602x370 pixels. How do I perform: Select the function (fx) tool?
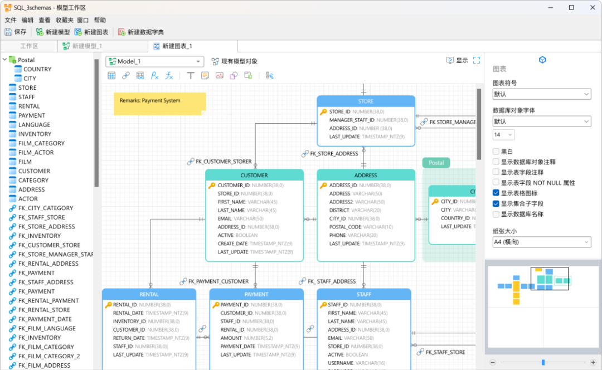(x=169, y=76)
